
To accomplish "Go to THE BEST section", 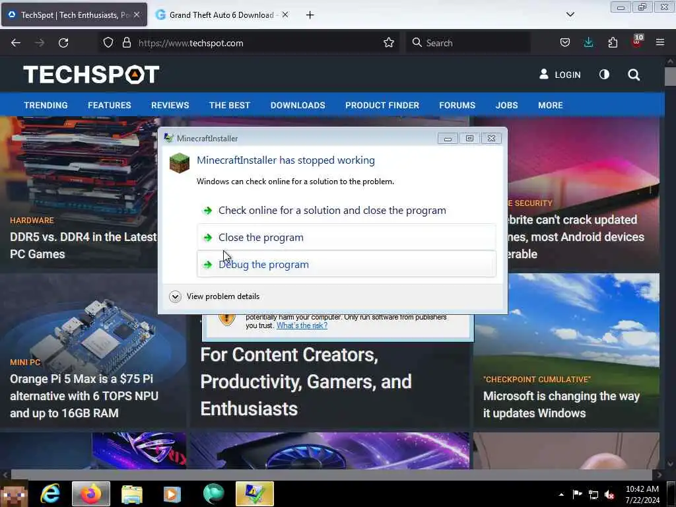I will click(229, 105).
